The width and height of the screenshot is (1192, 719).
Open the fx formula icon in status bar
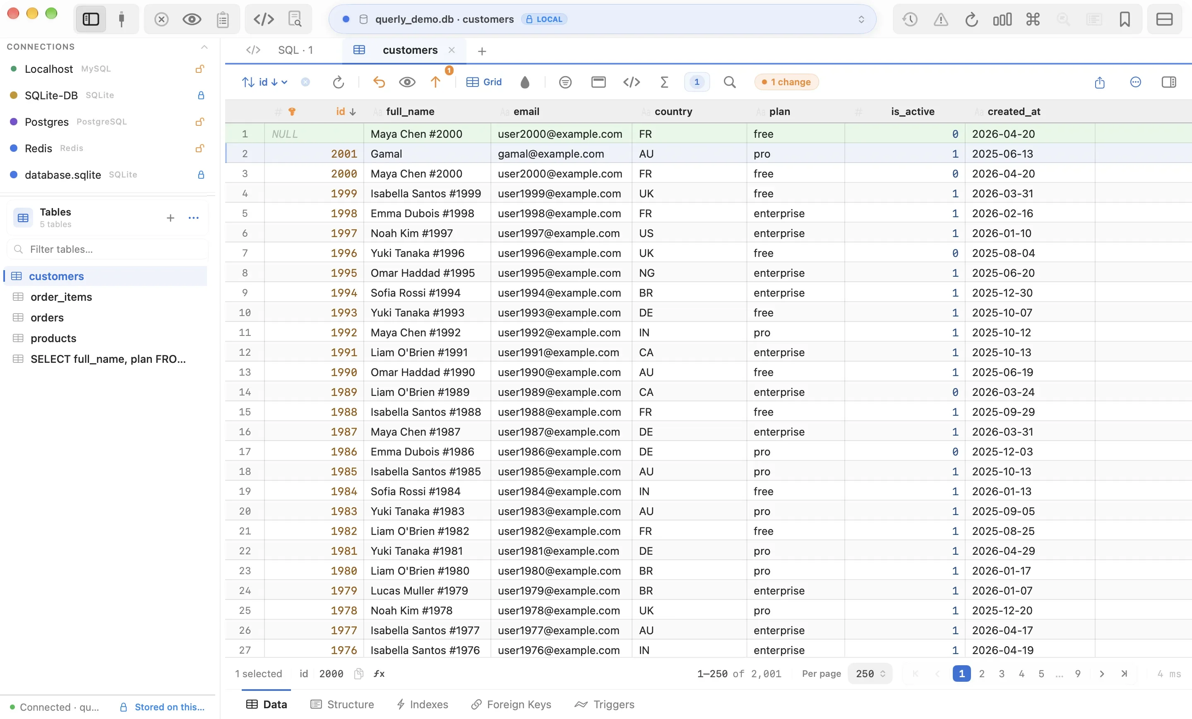click(x=379, y=673)
